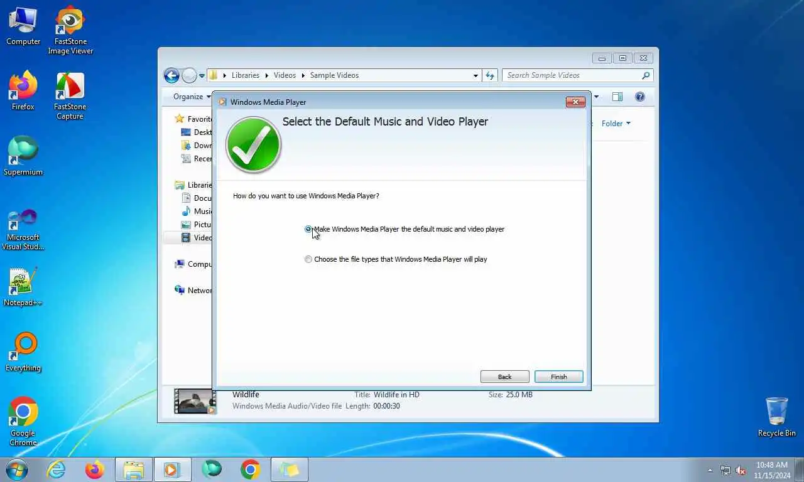Open the address bar history dropdown
This screenshot has height=482, width=804.
coord(475,75)
